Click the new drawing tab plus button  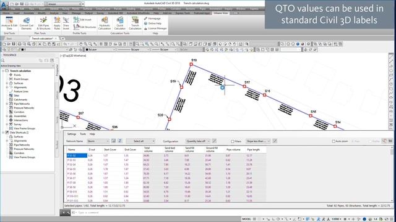pos(62,38)
